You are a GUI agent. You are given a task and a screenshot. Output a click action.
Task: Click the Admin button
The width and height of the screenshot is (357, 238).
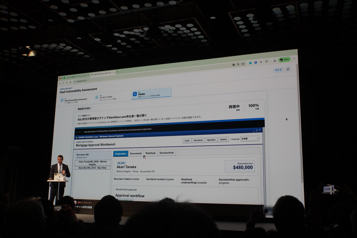[223, 139]
